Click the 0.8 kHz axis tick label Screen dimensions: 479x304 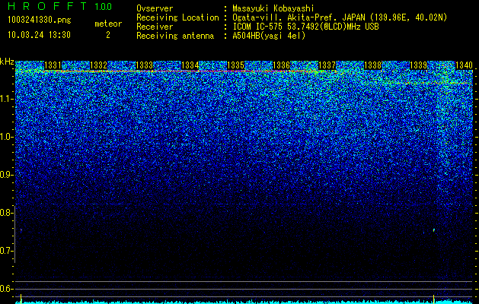pyautogui.click(x=5, y=213)
